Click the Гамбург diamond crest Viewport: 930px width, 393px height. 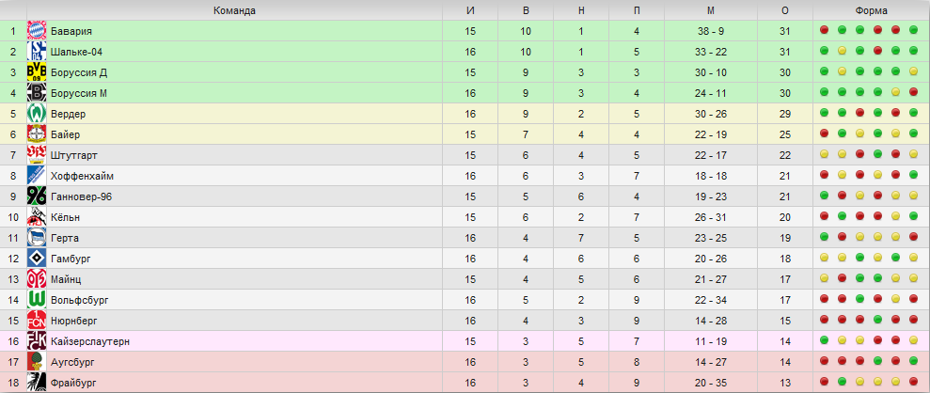click(37, 259)
